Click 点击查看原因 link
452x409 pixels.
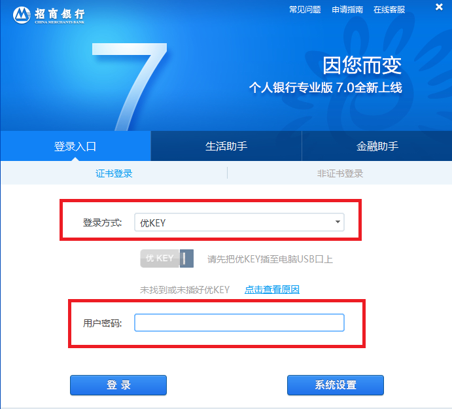pyautogui.click(x=272, y=289)
